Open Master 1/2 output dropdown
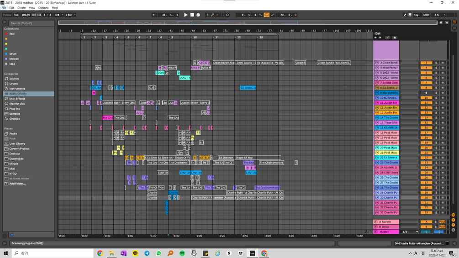The width and height of the screenshot is (459, 258). point(410,232)
